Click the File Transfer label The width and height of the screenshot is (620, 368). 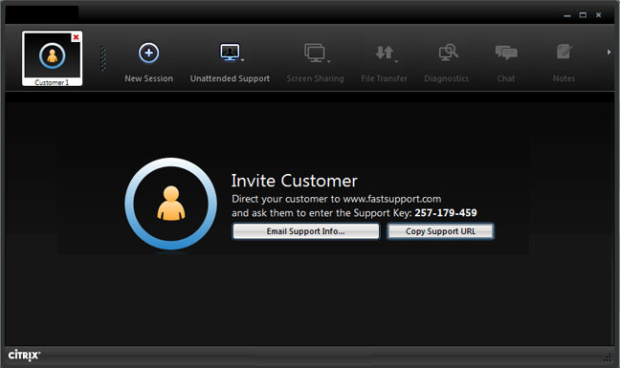(384, 78)
